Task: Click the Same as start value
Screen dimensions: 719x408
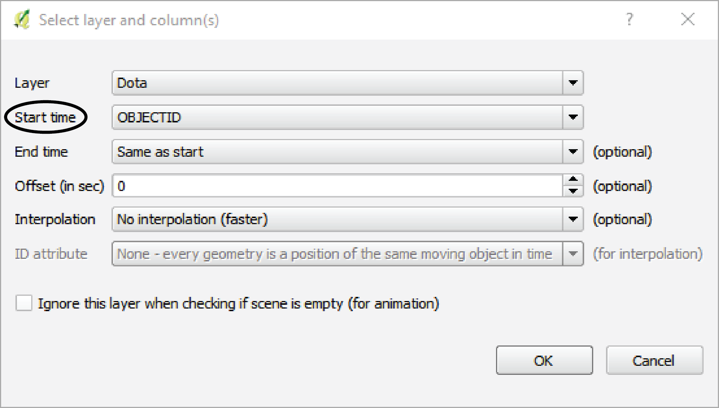Action: click(160, 152)
